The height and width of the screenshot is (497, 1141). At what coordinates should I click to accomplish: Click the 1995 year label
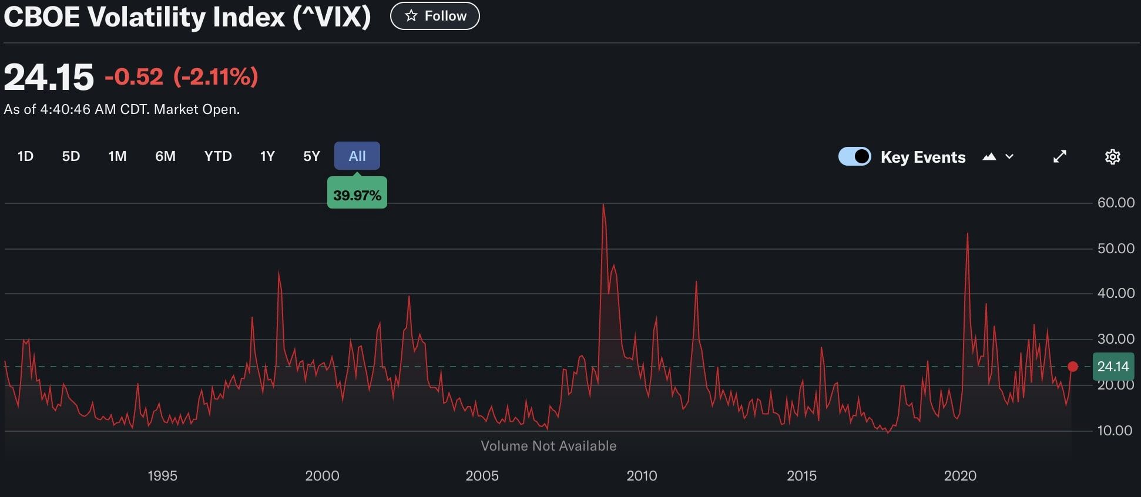point(162,476)
